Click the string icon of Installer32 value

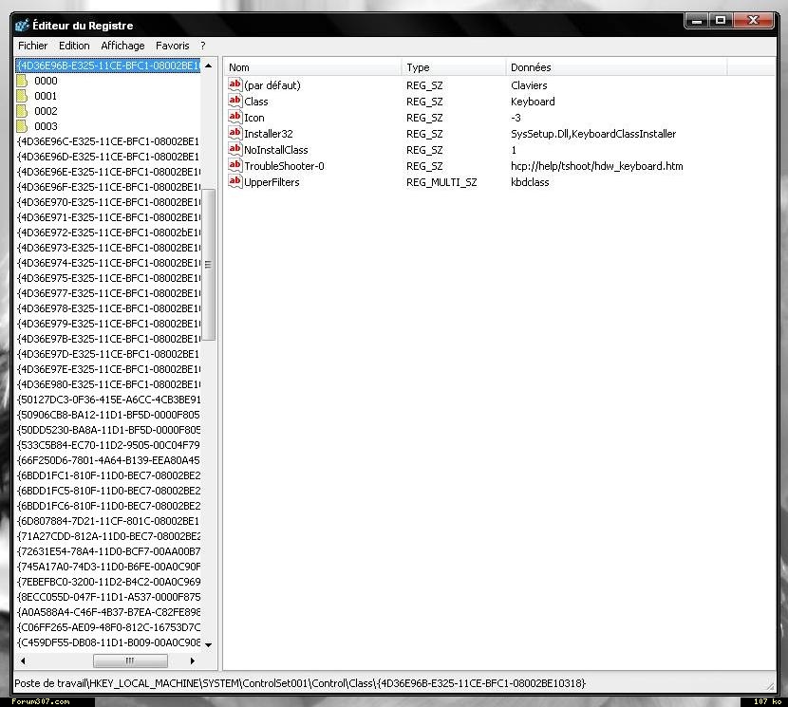235,133
